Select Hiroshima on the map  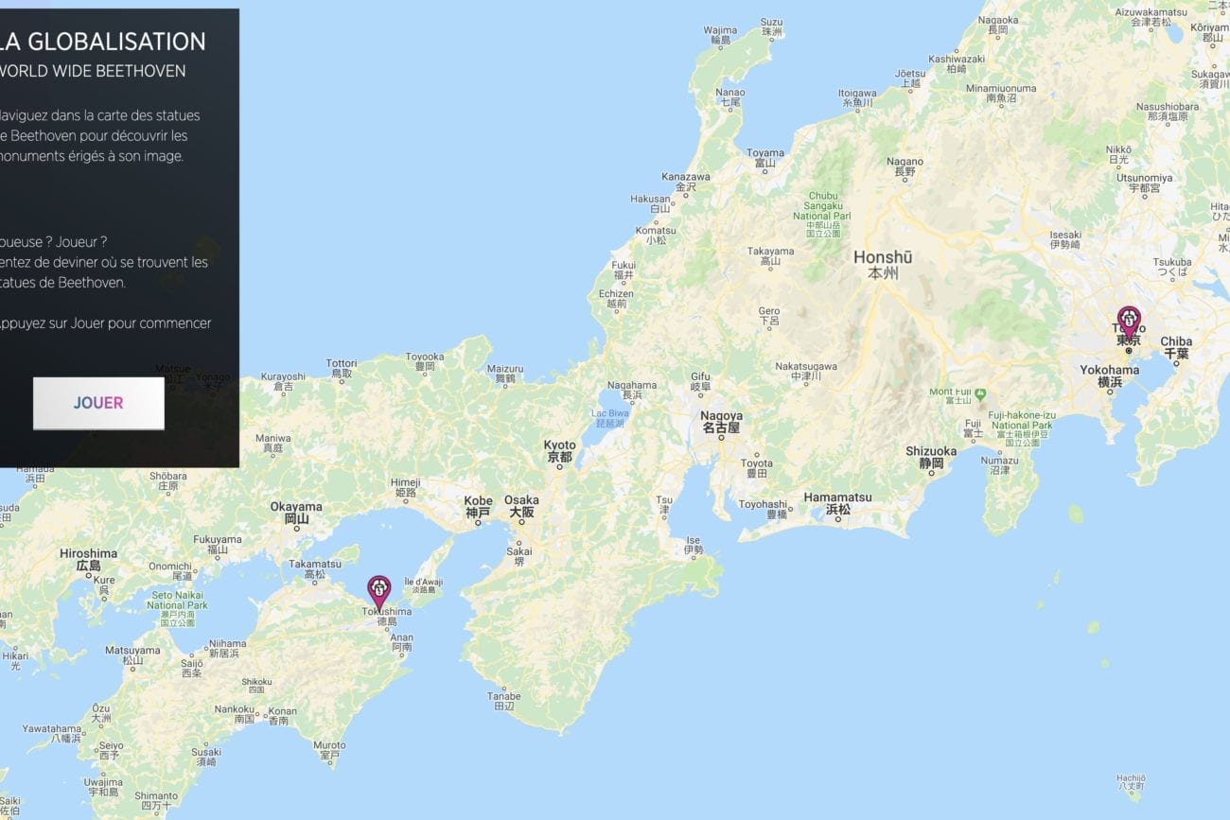tap(88, 560)
